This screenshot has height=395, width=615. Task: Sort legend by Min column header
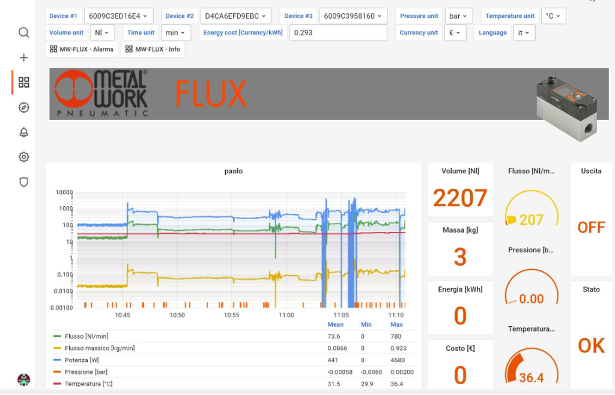[366, 324]
